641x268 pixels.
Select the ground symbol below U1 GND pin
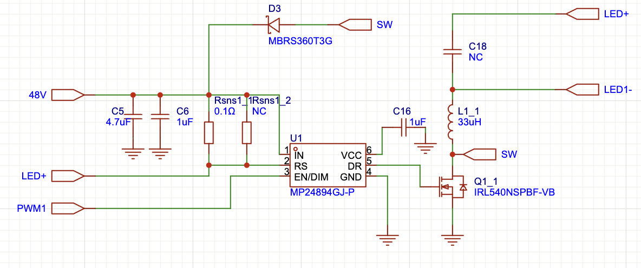pos(388,238)
